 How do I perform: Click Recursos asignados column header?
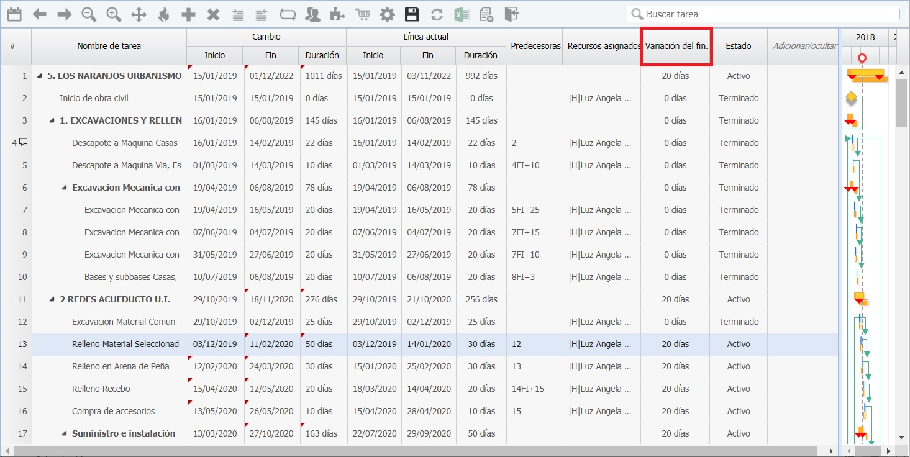tap(602, 46)
